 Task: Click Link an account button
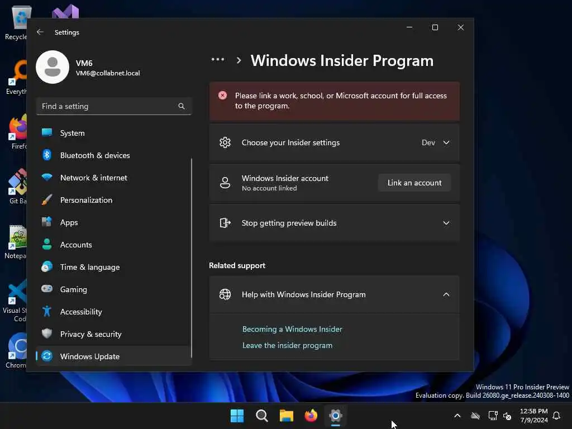[414, 183]
